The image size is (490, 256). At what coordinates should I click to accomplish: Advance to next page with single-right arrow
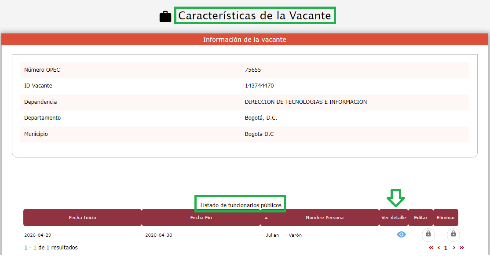(x=454, y=248)
